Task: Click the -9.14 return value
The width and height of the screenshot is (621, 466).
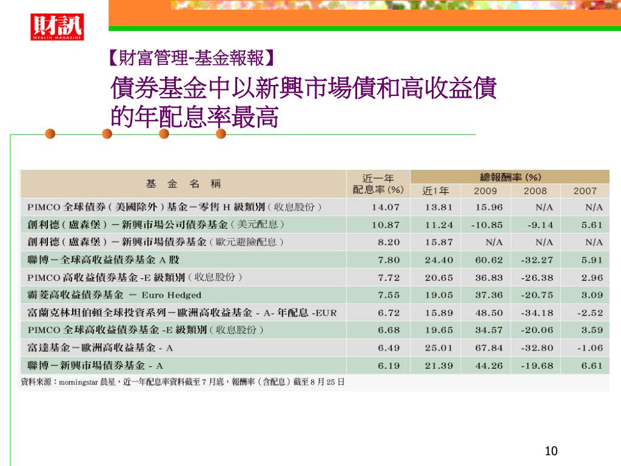Action: point(540,225)
